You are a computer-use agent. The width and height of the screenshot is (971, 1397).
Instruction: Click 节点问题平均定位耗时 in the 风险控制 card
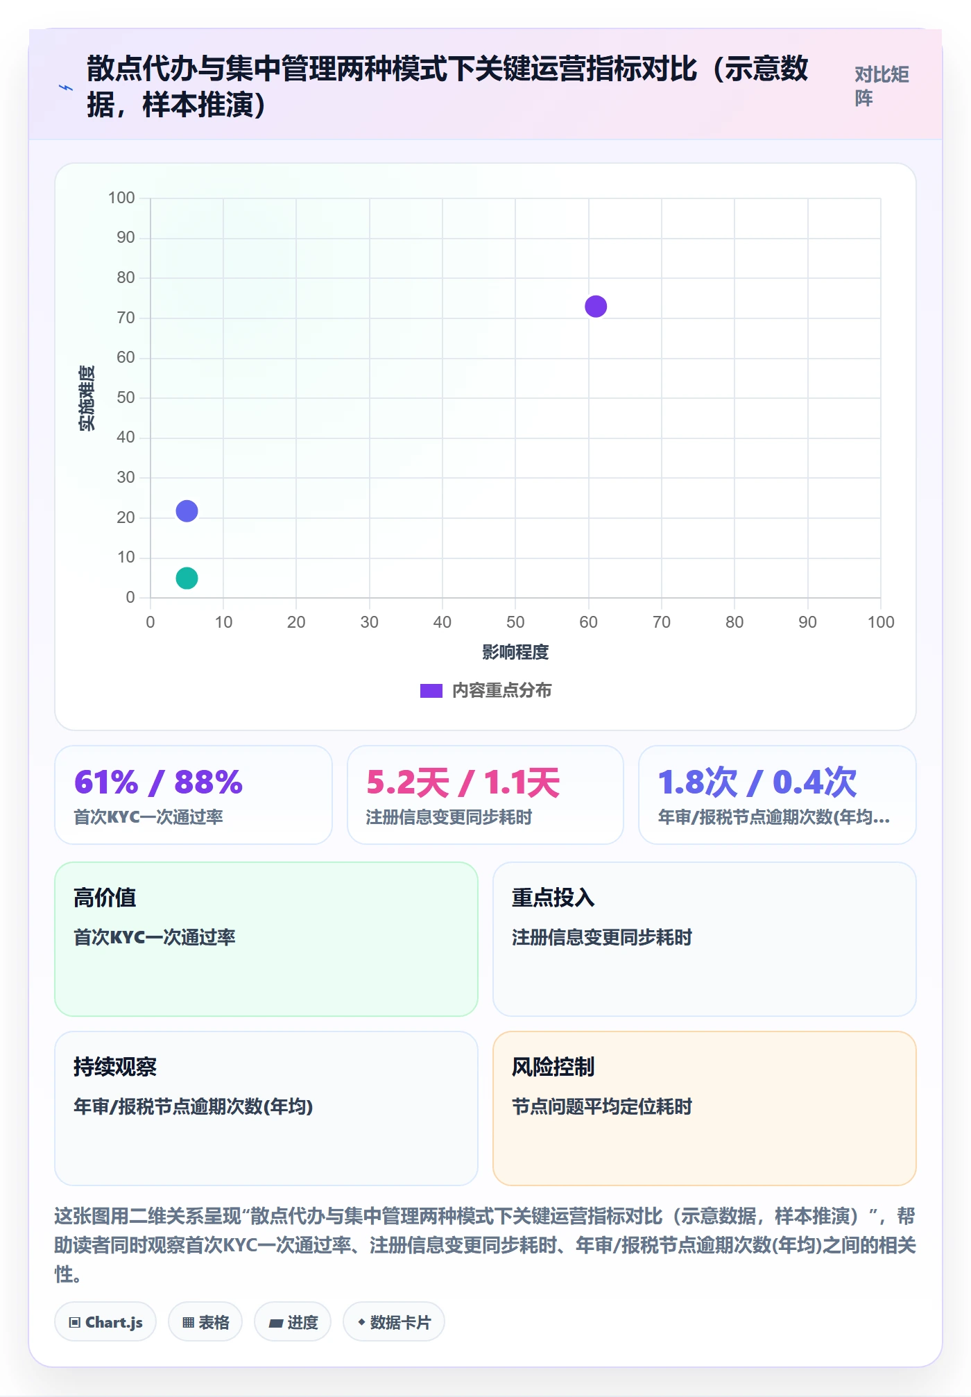click(x=602, y=1106)
